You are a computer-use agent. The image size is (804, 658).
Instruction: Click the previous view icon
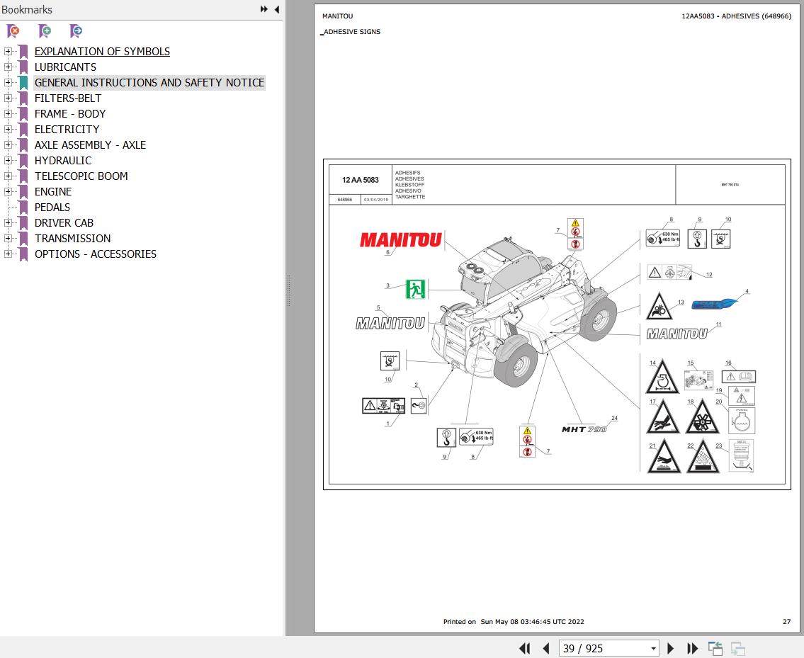click(x=715, y=648)
